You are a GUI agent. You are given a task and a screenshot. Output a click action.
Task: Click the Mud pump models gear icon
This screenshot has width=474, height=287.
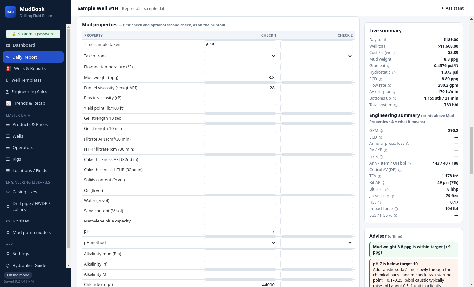point(8,232)
